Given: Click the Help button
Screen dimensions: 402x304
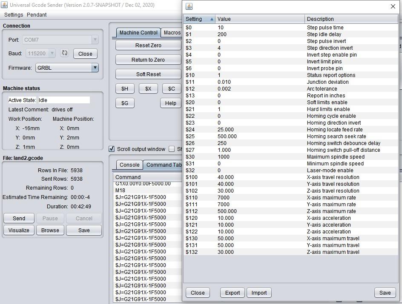Looking at the screenshot, I should (x=170, y=103).
